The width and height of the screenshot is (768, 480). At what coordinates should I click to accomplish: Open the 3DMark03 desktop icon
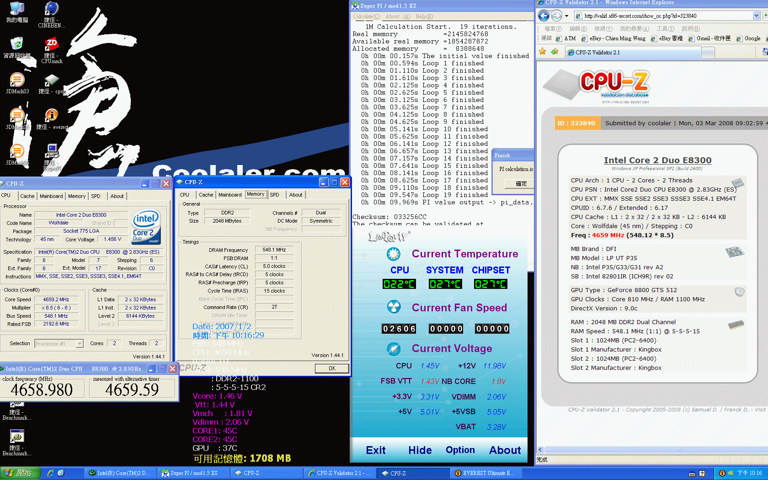click(x=17, y=83)
